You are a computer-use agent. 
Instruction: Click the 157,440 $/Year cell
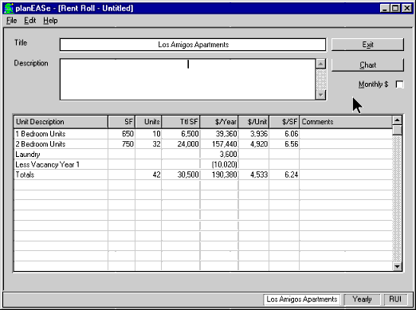(x=219, y=144)
